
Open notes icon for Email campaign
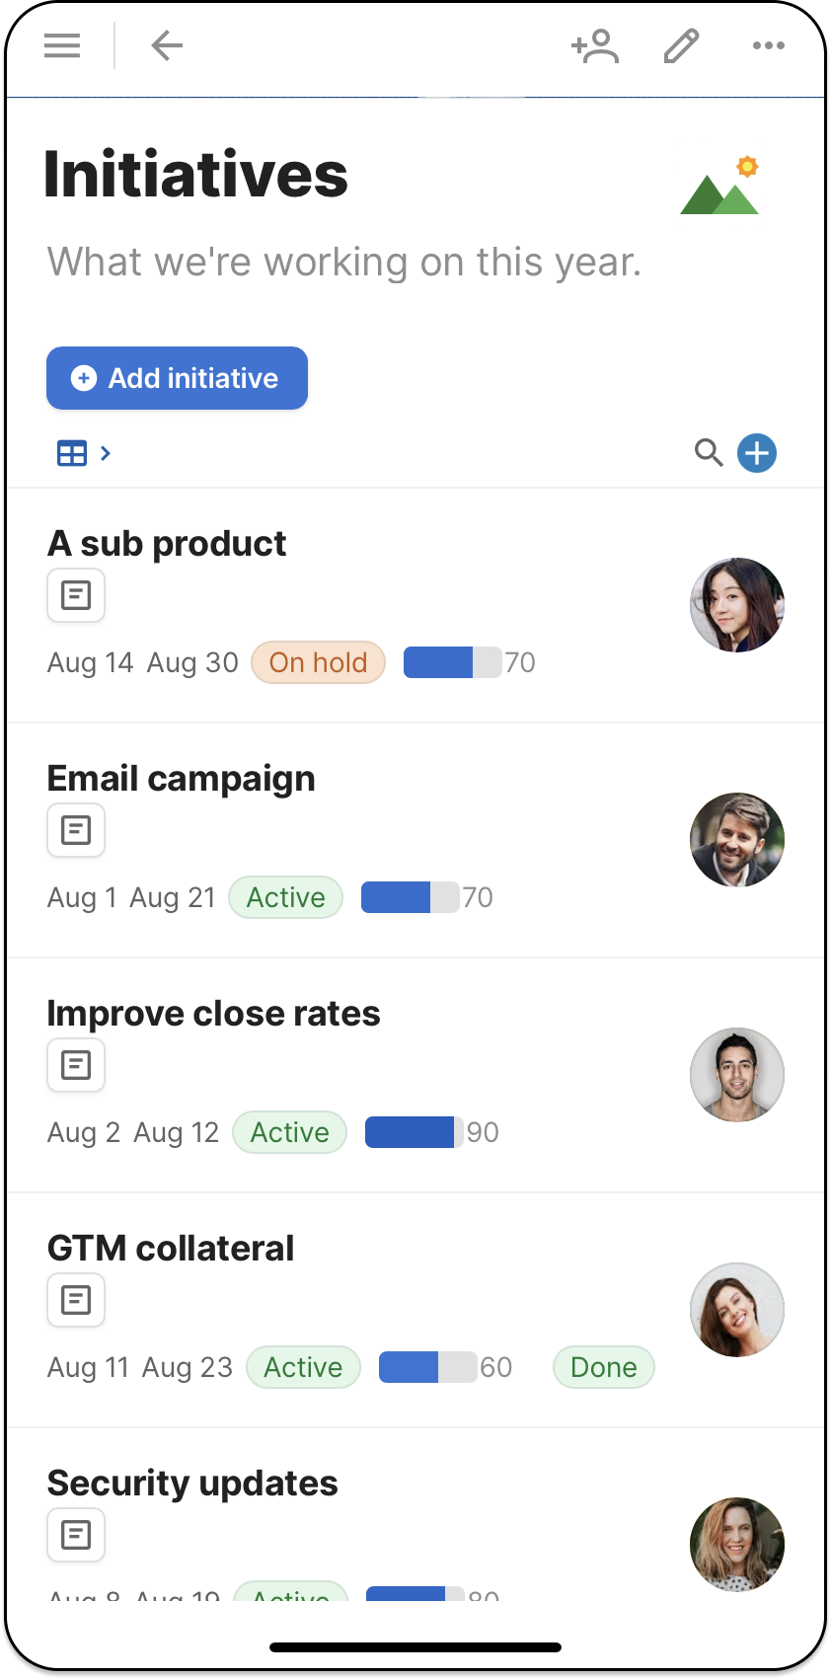[x=76, y=830]
